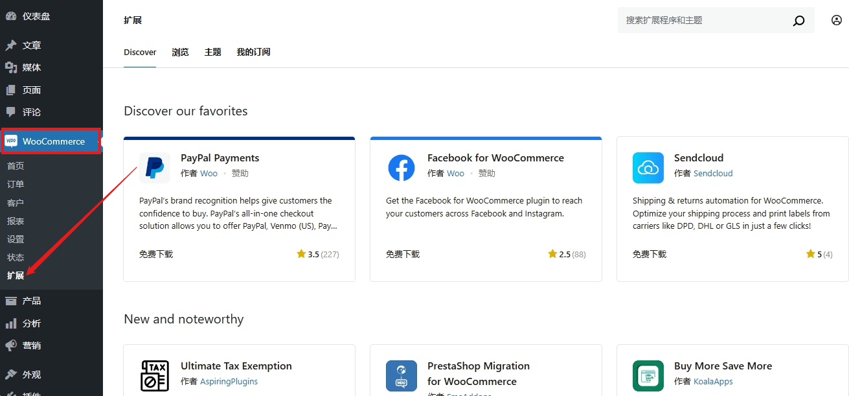Click the "New and noteworthy" heading
The height and width of the screenshot is (396, 849).
pos(184,319)
